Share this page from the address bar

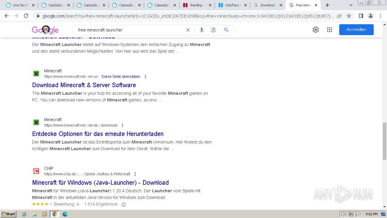point(339,16)
